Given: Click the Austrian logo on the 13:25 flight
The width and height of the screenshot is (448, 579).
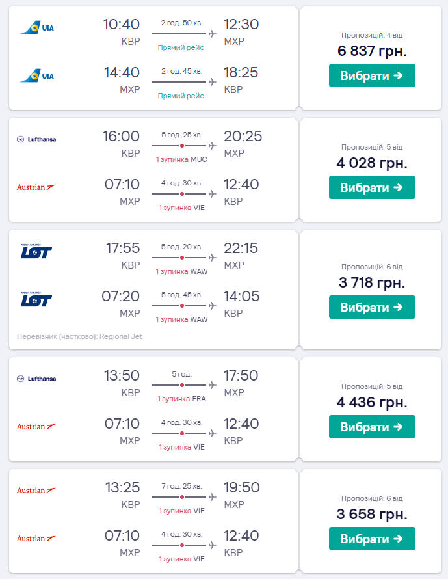Looking at the screenshot, I should click(36, 491).
